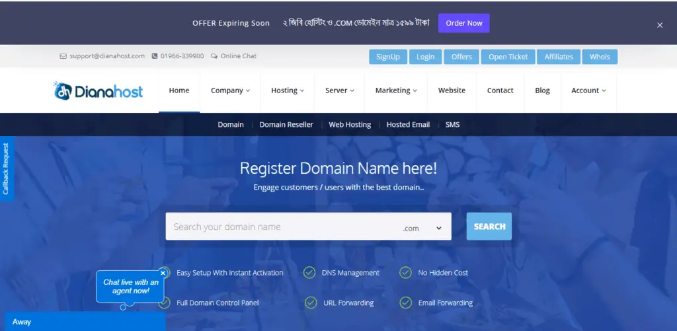This screenshot has height=331, width=677.
Task: Click the URL Forwarding text
Action: (x=348, y=303)
